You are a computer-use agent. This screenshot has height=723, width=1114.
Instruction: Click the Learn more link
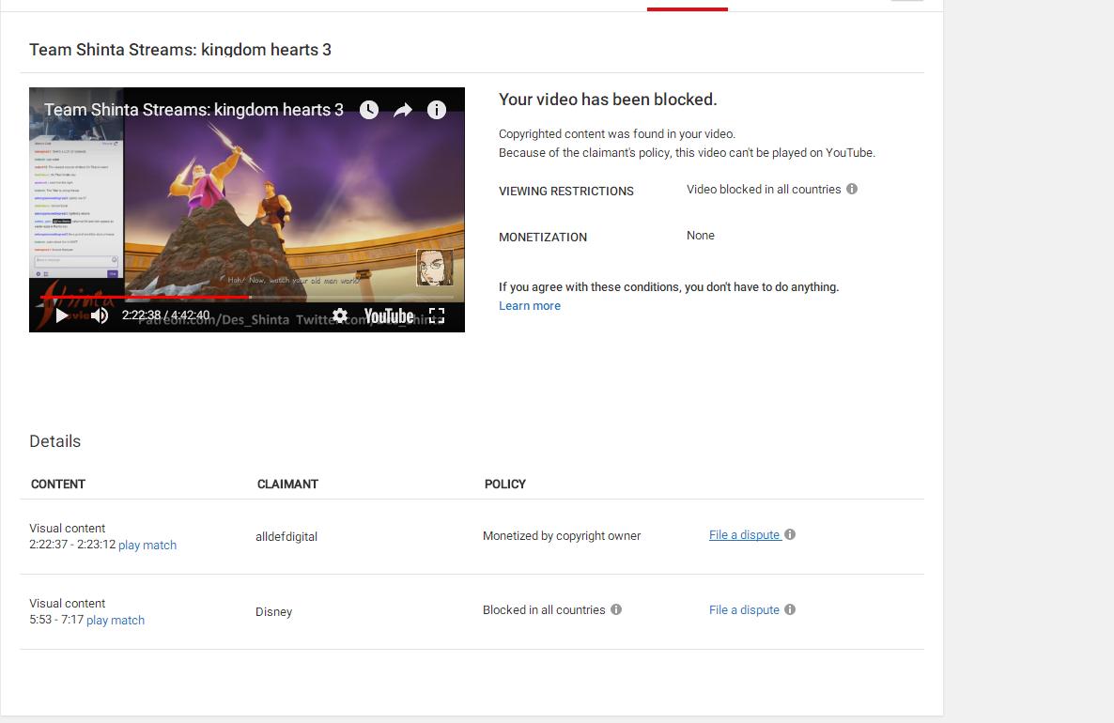(530, 305)
